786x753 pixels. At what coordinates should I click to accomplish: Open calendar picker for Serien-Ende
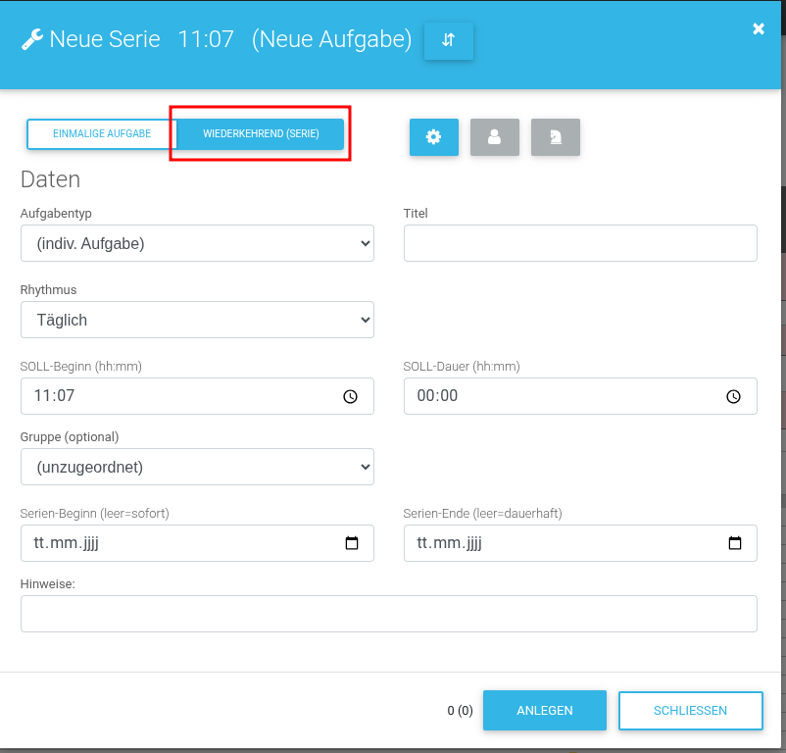pyautogui.click(x=735, y=543)
